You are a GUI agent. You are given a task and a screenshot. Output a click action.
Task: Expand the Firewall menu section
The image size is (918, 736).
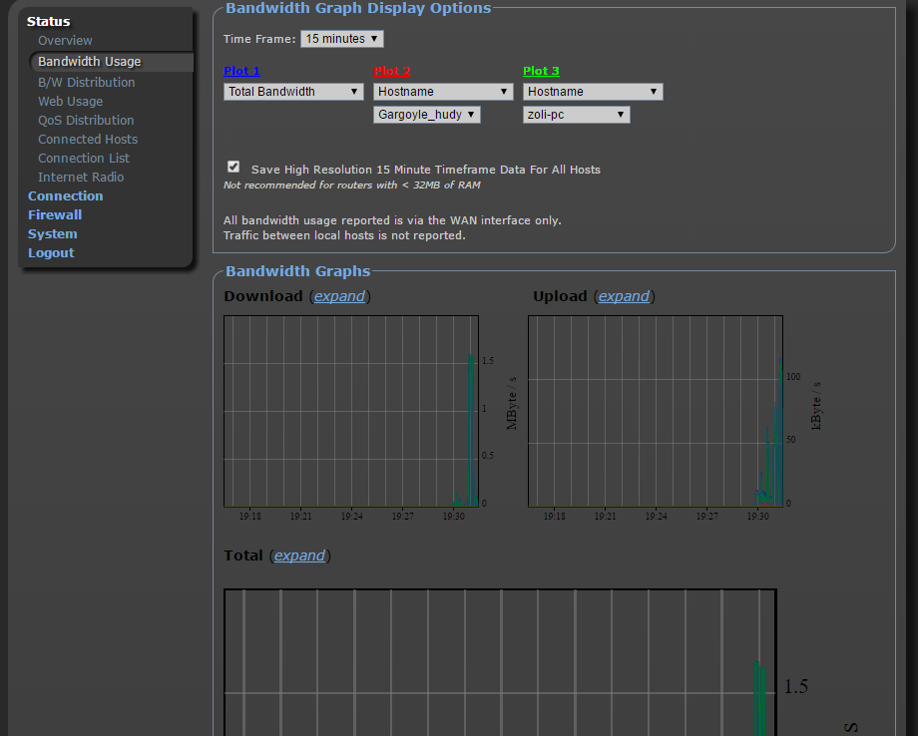[55, 214]
